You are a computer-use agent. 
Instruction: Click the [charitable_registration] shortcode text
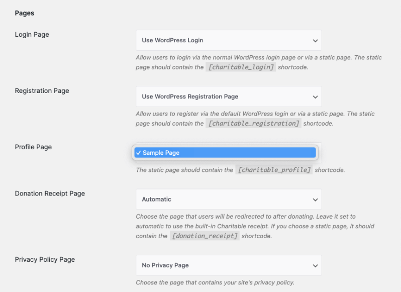(253, 123)
